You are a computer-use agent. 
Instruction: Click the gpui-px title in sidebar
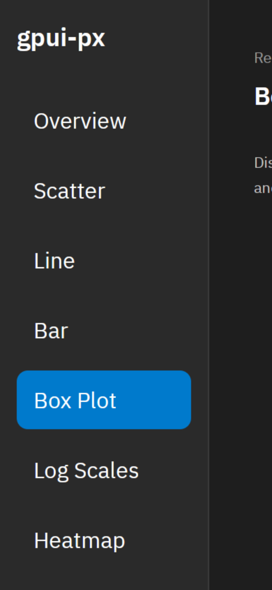click(x=61, y=38)
